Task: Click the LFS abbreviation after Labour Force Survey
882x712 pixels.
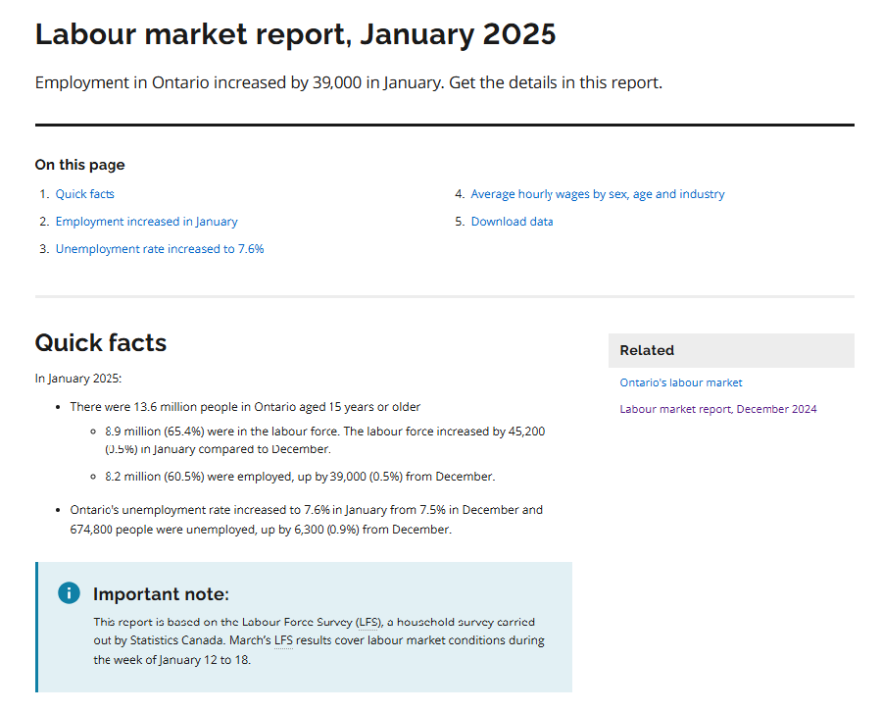Action: click(367, 623)
